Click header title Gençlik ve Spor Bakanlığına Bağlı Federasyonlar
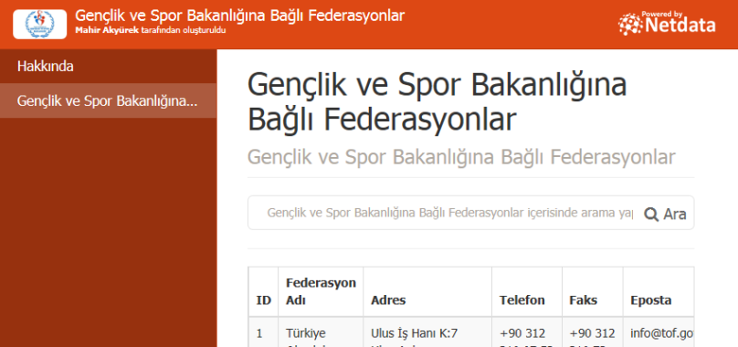The width and height of the screenshot is (738, 347). [239, 15]
